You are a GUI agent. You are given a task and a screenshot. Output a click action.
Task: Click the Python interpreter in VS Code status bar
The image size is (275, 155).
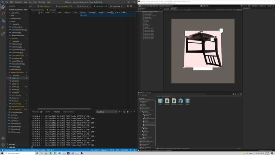[34, 150]
